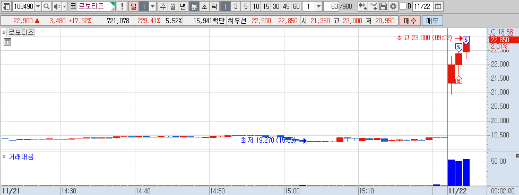This screenshot has width=519, height=195.
Task: Click the speaker sound alert icon
Action: point(57,6)
